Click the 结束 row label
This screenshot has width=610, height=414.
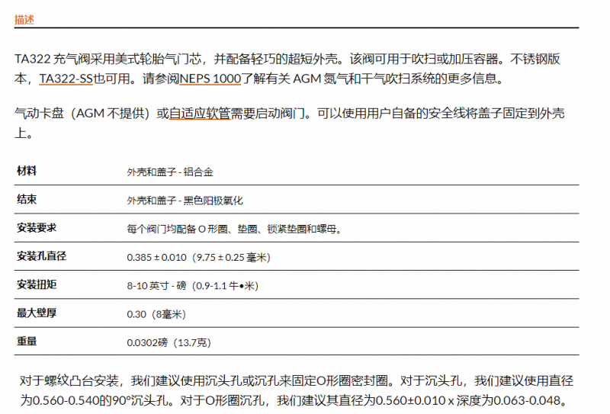[x=27, y=200]
